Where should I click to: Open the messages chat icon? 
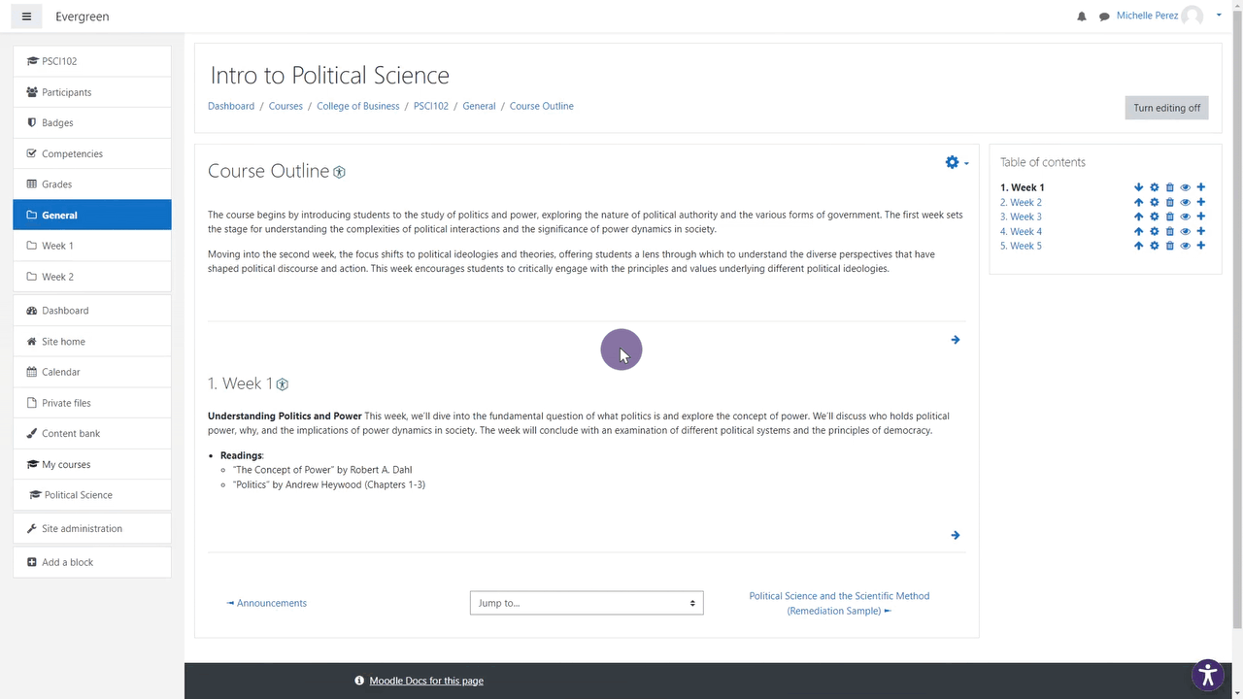[1104, 17]
